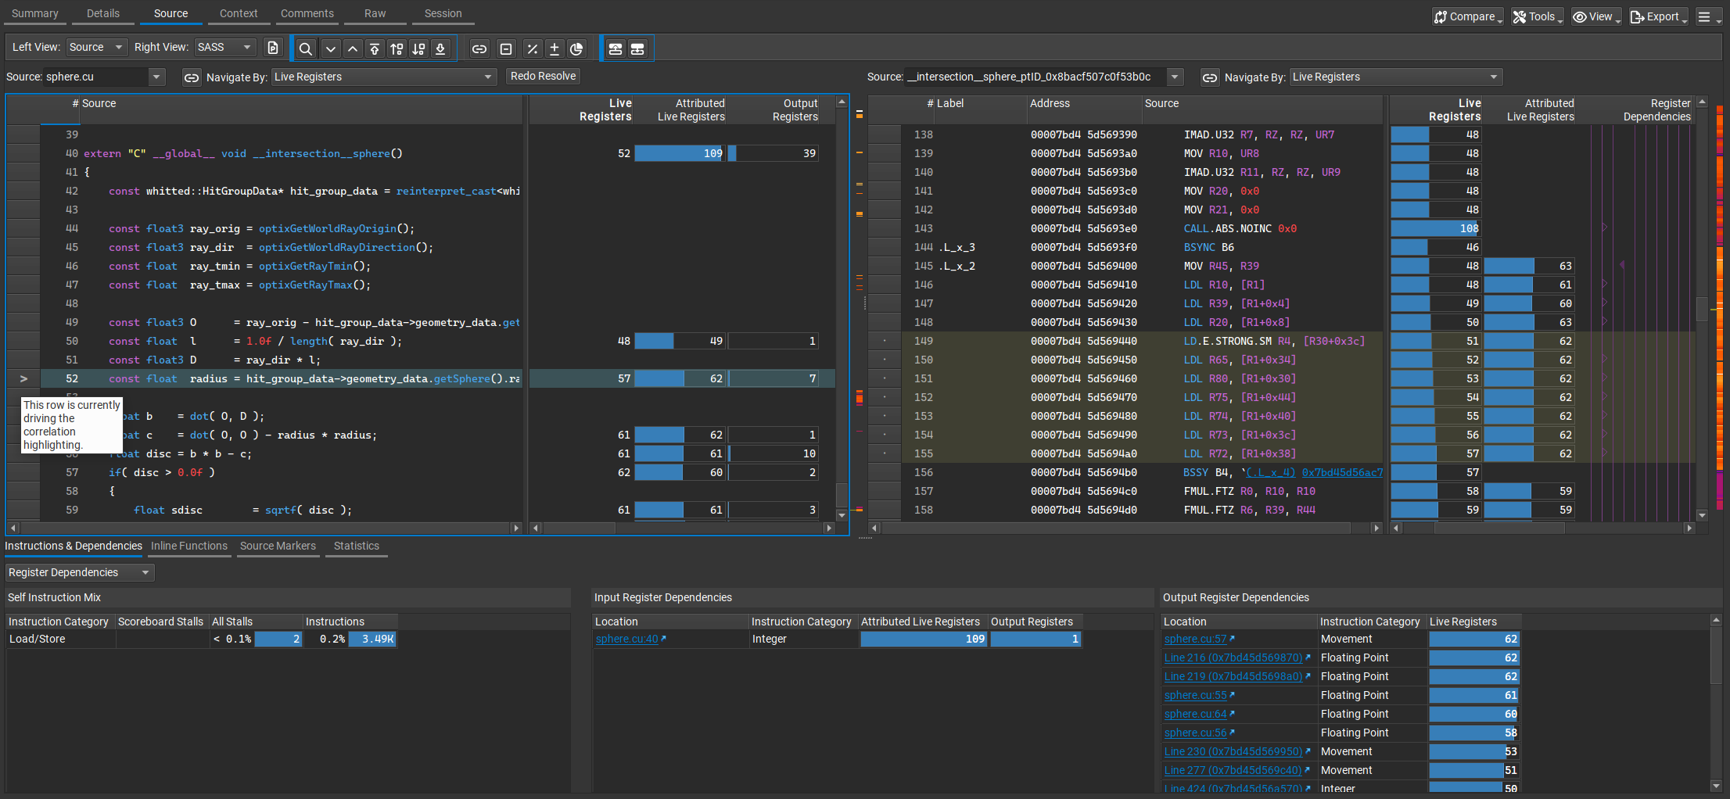
Task: Click the navigate to previous occurrence arrow
Action: pyautogui.click(x=353, y=48)
